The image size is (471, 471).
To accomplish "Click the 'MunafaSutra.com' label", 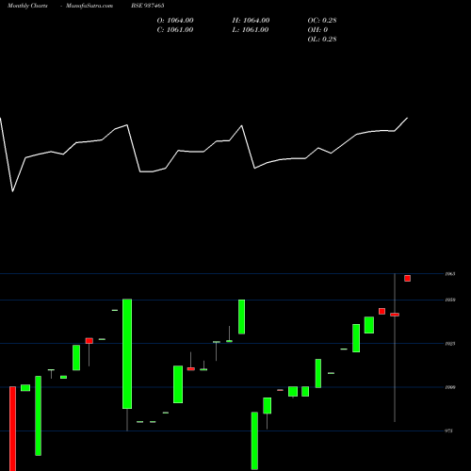I will point(89,6).
